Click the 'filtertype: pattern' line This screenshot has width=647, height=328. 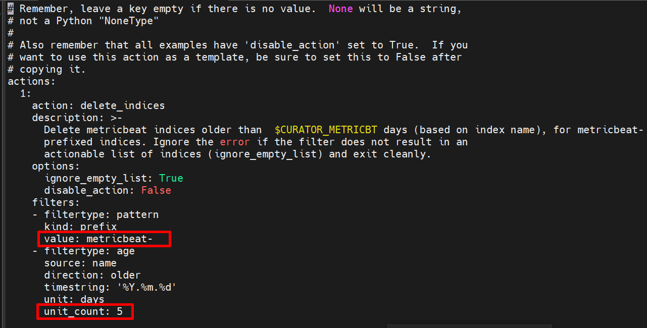[x=101, y=214]
